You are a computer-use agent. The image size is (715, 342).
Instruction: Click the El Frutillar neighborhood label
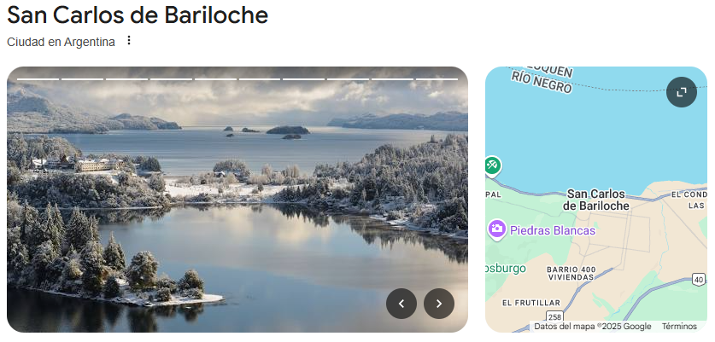(531, 303)
